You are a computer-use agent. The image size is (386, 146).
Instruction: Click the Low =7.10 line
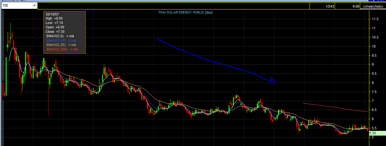(54, 23)
